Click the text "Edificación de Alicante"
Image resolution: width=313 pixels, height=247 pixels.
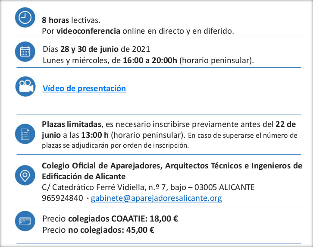84,177
